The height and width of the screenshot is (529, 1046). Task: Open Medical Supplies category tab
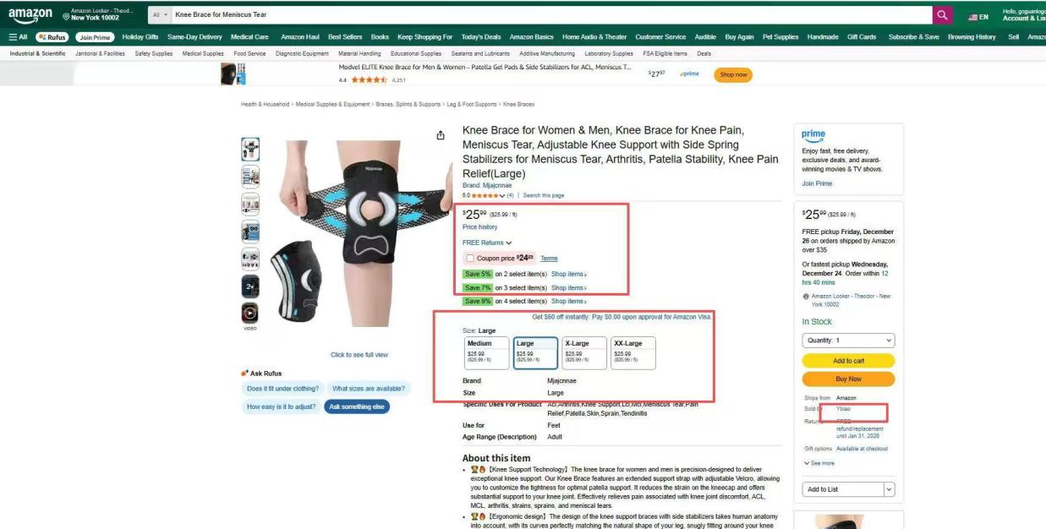coord(203,53)
